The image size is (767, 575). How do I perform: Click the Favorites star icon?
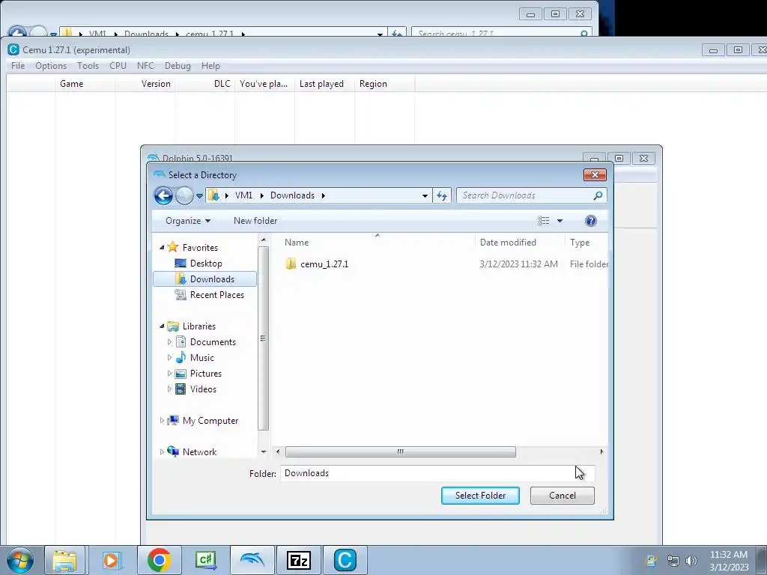coord(173,247)
